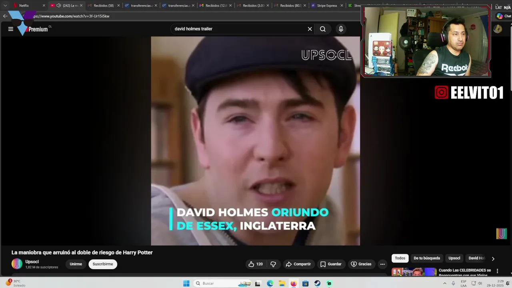Open File Explorer from taskbar
Viewport: 512px width, 288px height.
point(282,283)
